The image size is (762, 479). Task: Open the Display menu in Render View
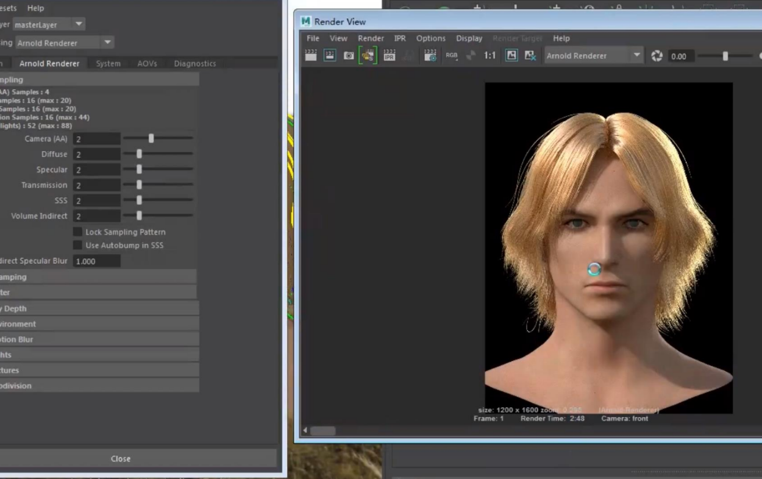(x=469, y=38)
